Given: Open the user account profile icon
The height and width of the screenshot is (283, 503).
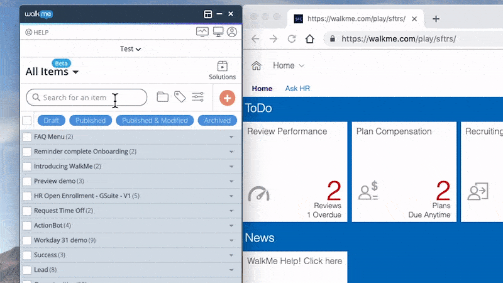Looking at the screenshot, I should [232, 32].
